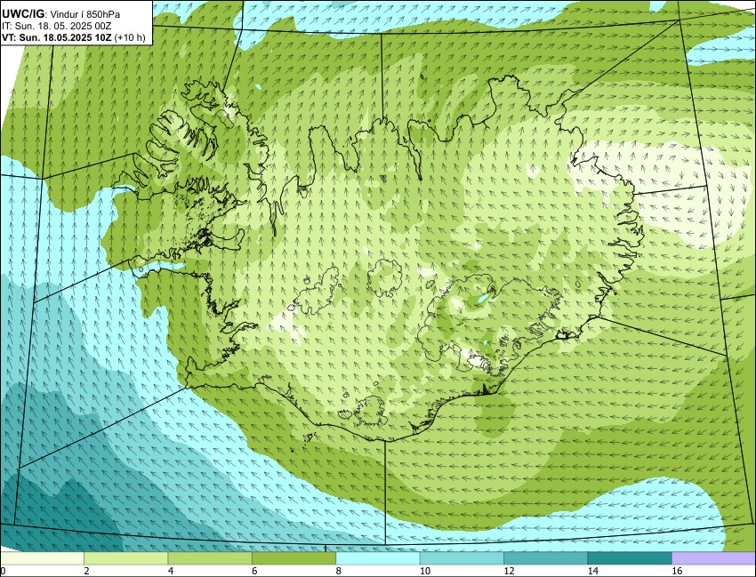The height and width of the screenshot is (577, 756).
Task: Click the pale yellow 0–2 legend swatch
Action: click(42, 558)
